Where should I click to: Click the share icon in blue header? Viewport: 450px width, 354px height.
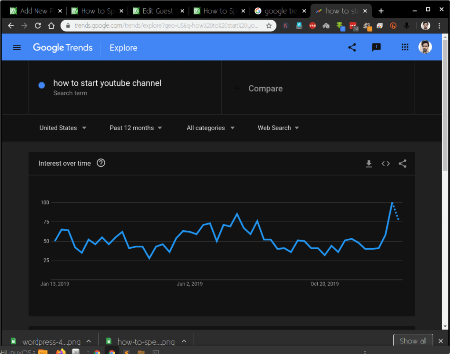352,47
